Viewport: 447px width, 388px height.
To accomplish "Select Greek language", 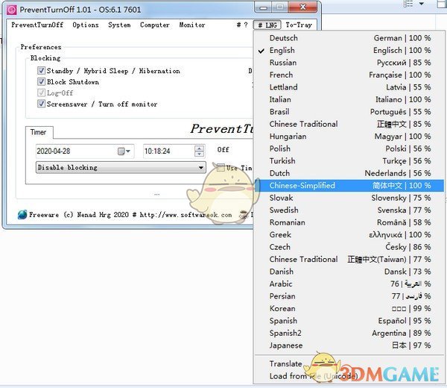I will 349,235.
